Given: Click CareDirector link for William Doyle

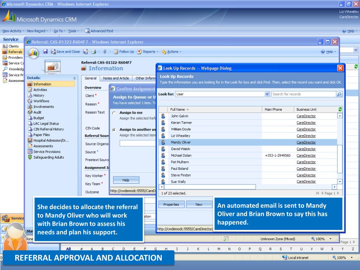Looking at the screenshot, I should point(306,129).
